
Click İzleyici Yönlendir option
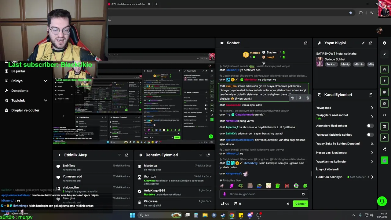(328, 169)
